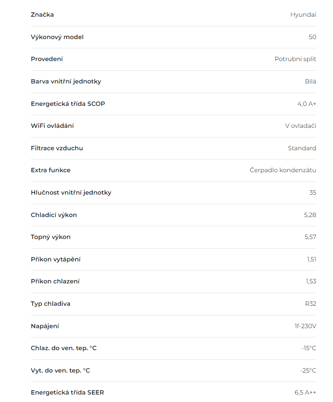Screen dimensions: 333x402
Task: Click the Výkonový model row label
Action: coord(57,37)
